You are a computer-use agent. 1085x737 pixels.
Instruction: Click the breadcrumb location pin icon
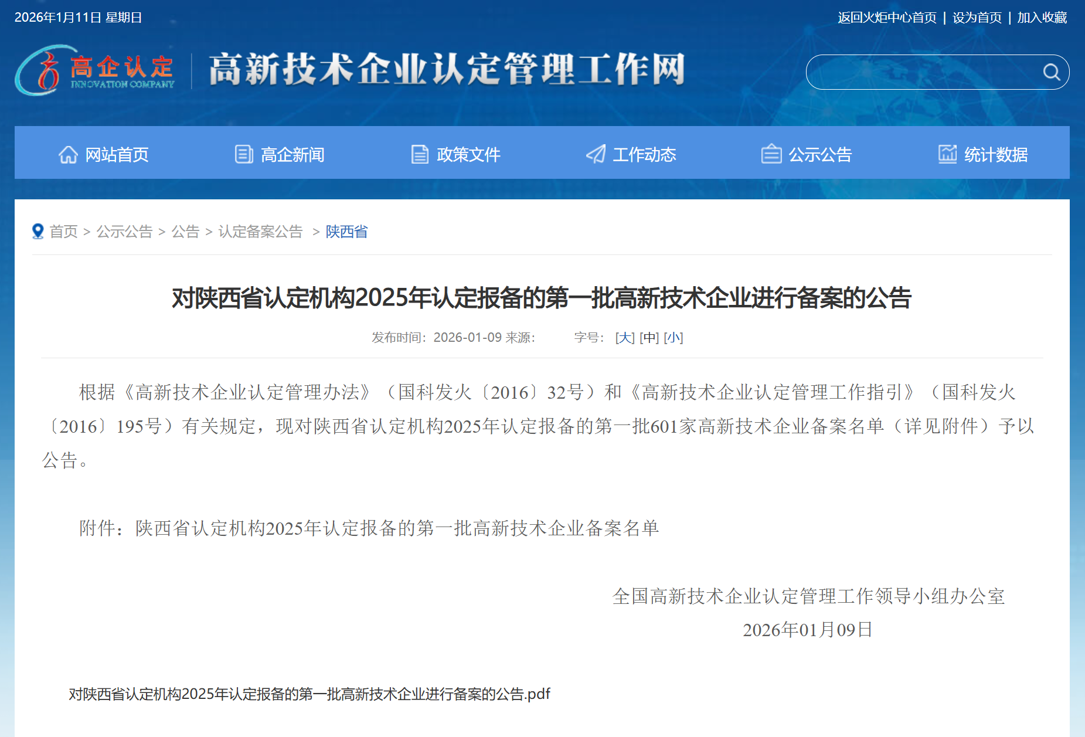[38, 232]
